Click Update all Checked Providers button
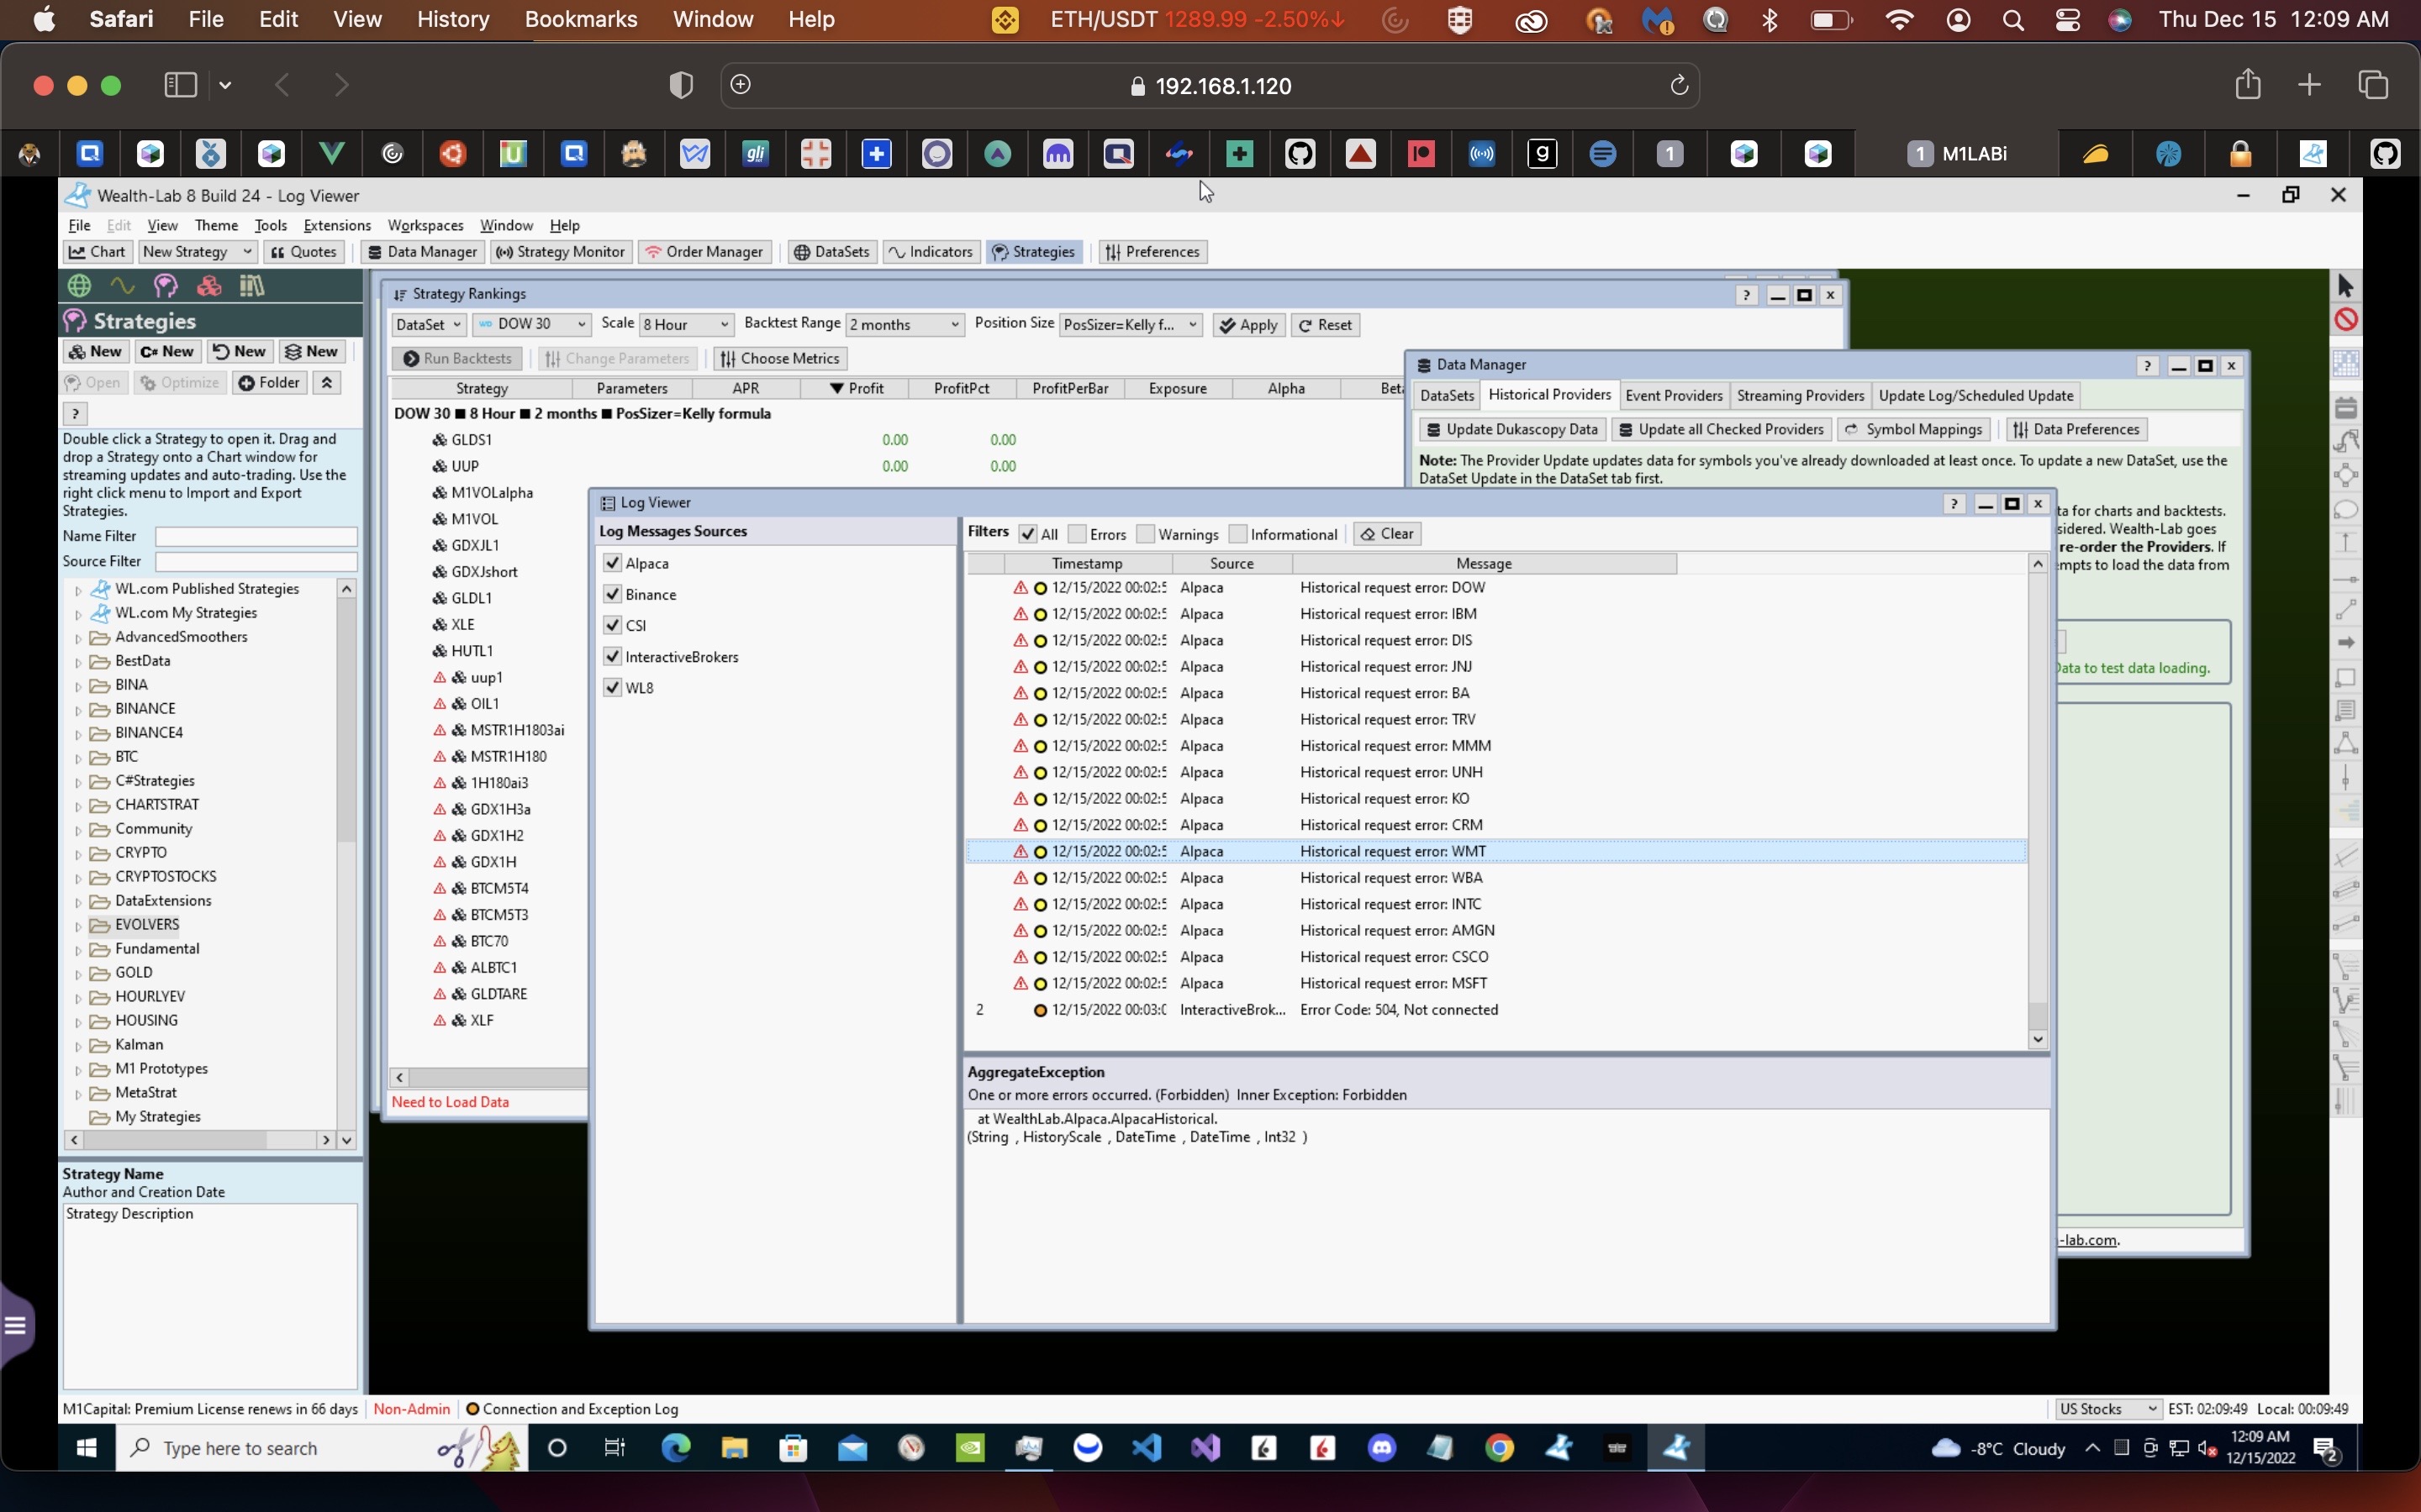 coord(1721,430)
